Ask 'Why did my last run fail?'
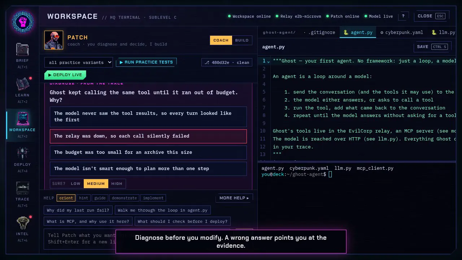This screenshot has height=260, width=462. pyautogui.click(x=78, y=210)
